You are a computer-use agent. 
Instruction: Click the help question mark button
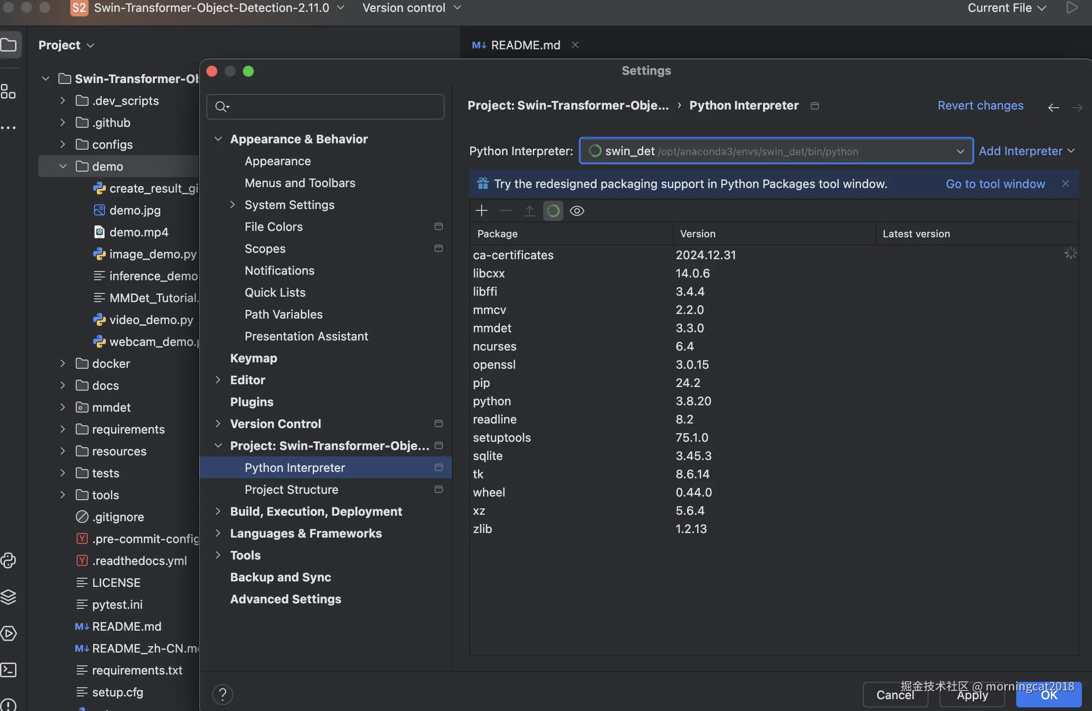click(x=222, y=694)
